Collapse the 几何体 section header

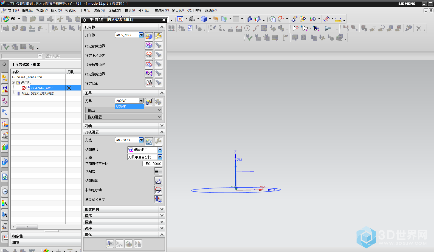point(124,27)
